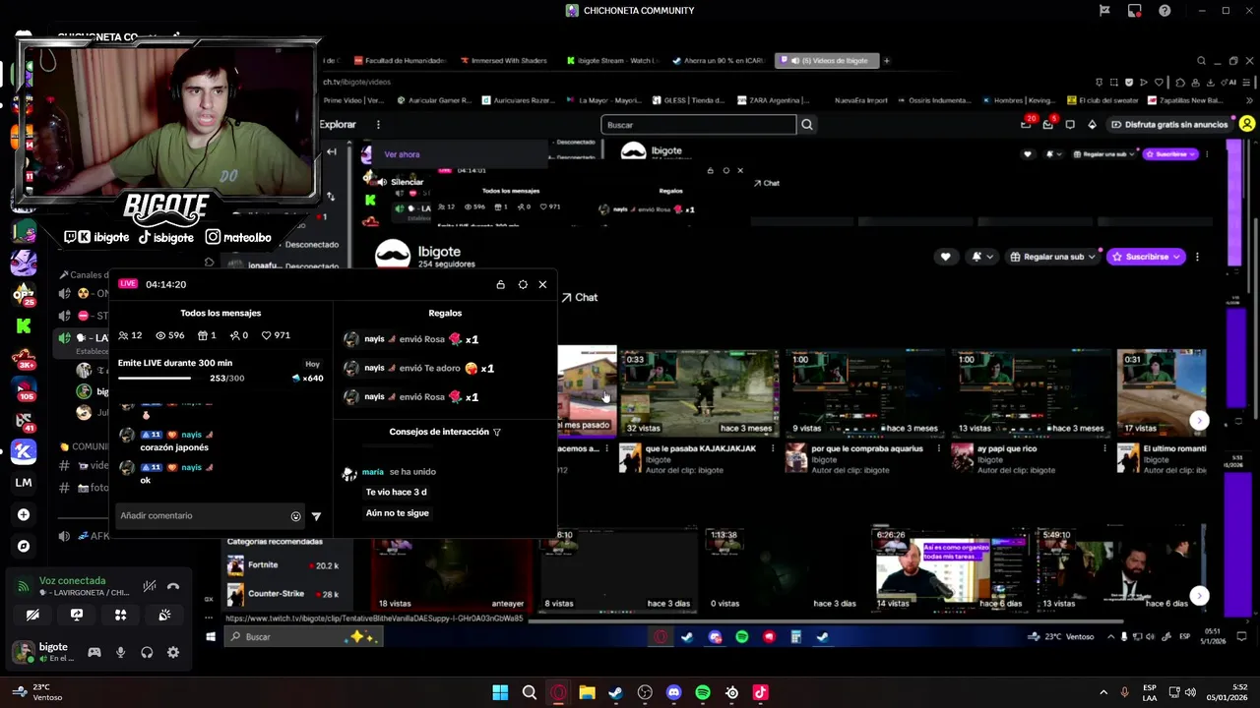Open channel more options three dots

[x=1197, y=257]
